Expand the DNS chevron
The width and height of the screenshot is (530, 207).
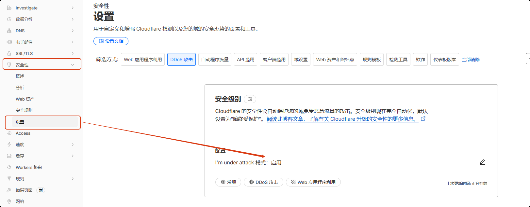point(73,31)
